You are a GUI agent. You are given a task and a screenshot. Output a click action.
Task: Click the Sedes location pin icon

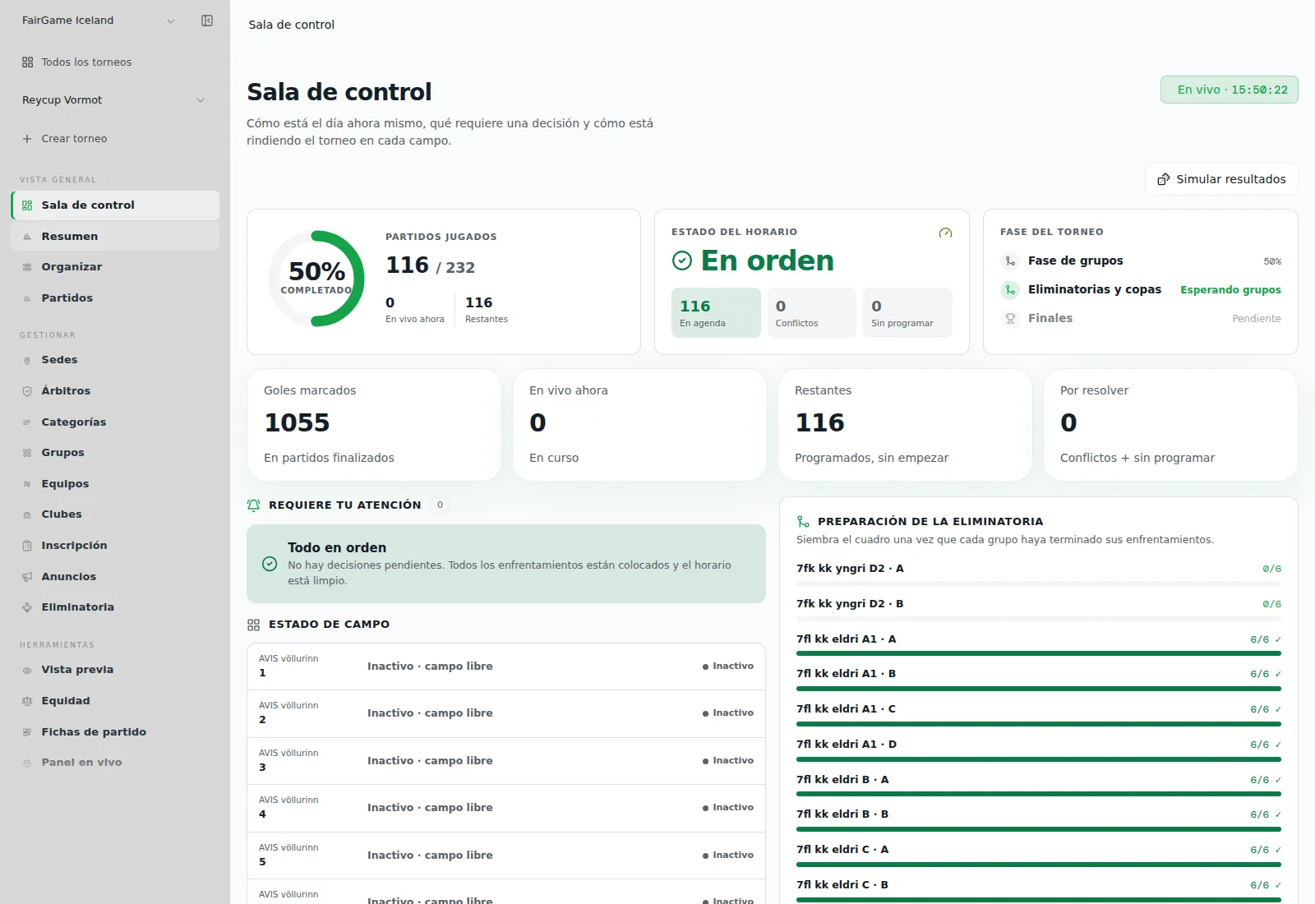click(27, 360)
